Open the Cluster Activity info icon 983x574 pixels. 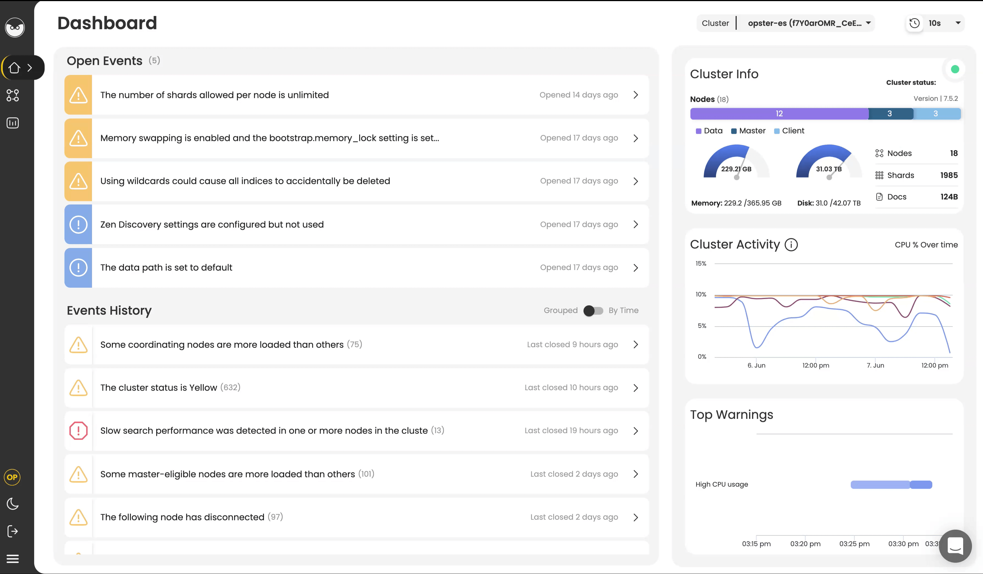click(x=792, y=244)
